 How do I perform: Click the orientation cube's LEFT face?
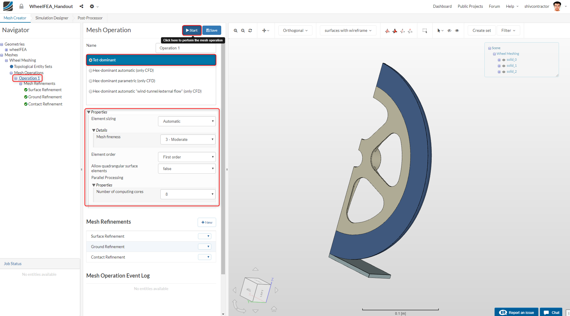[x=262, y=293]
